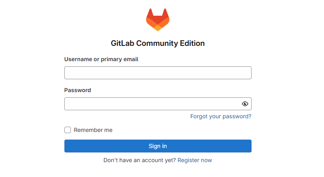This screenshot has height=177, width=324.
Task: Click the GitLab fox logo
Action: click(x=158, y=19)
